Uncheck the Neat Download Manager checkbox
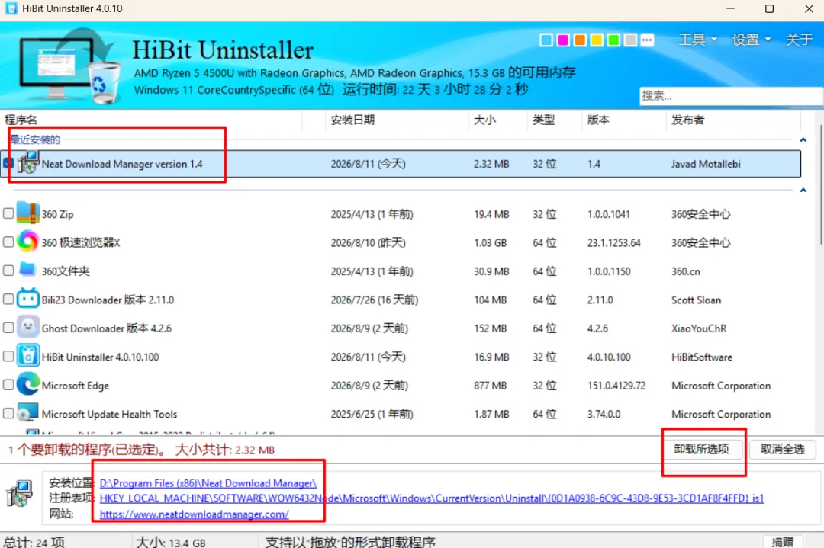Screen dimensions: 824x548 [8, 163]
